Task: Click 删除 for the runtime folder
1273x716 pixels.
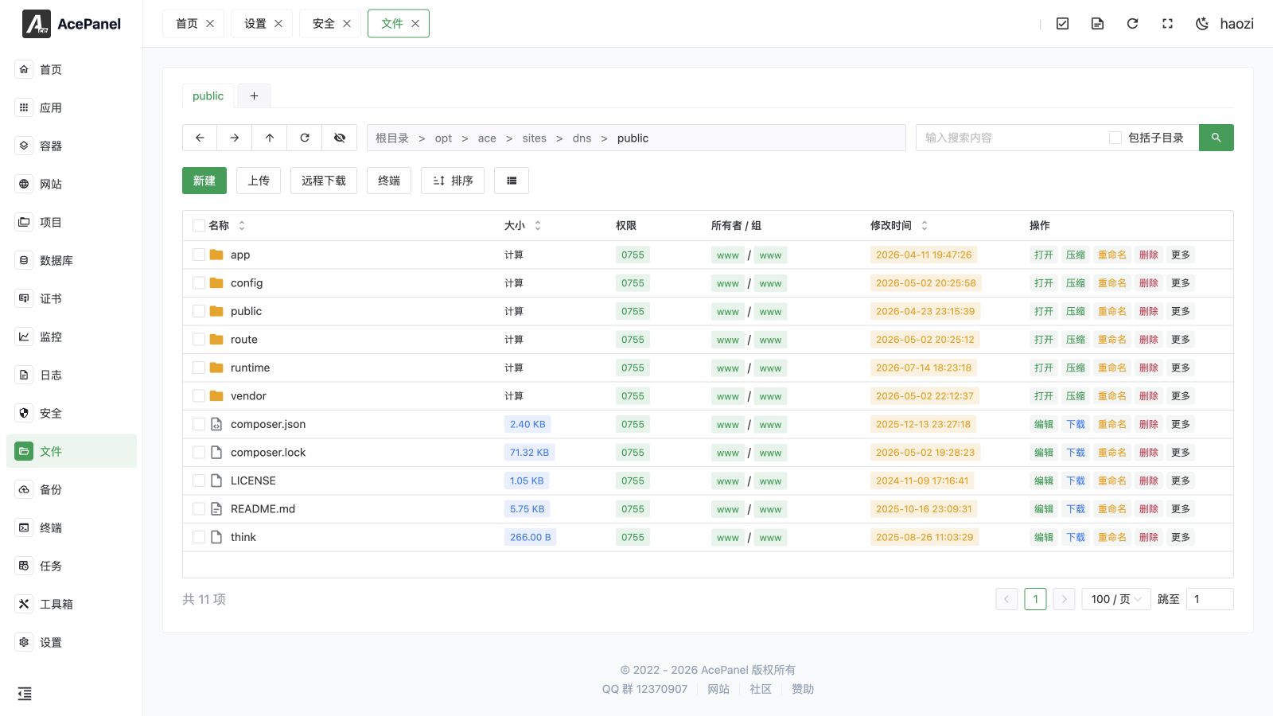Action: 1149,368
